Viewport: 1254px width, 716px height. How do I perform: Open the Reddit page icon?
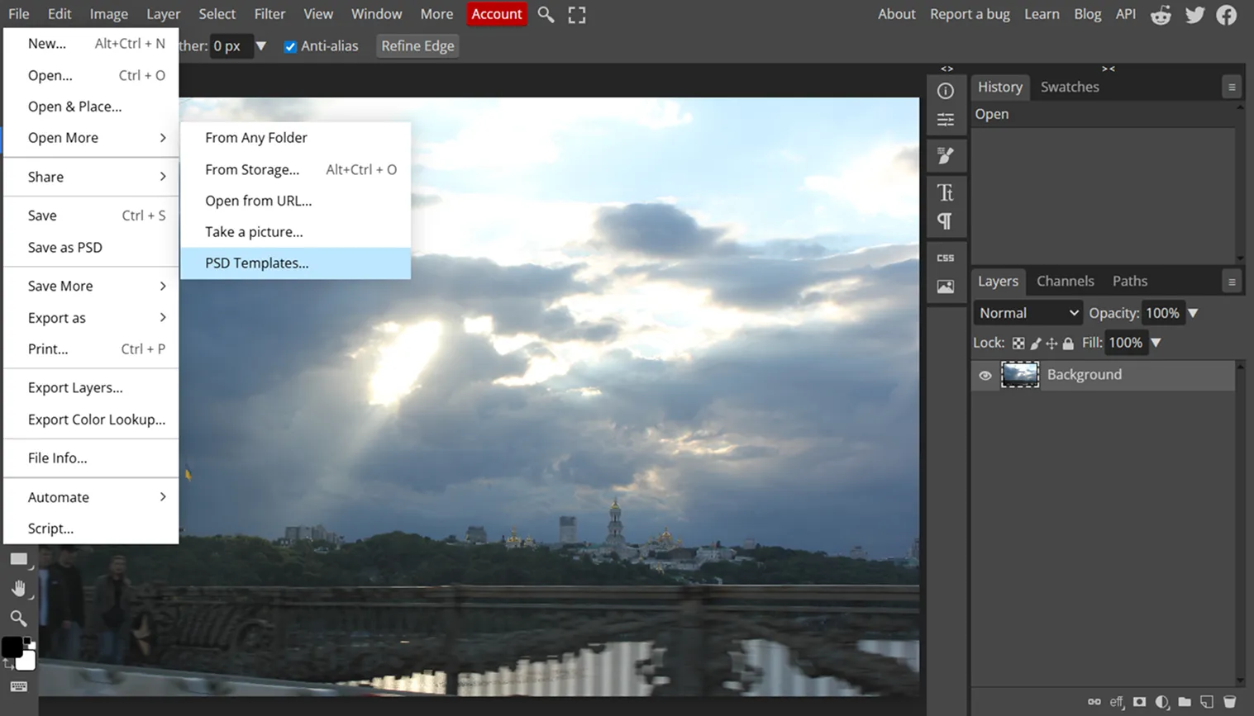[x=1161, y=15]
